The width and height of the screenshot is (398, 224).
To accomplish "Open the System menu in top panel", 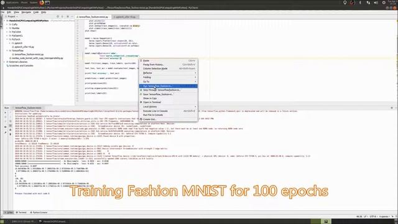I will 34,2.
